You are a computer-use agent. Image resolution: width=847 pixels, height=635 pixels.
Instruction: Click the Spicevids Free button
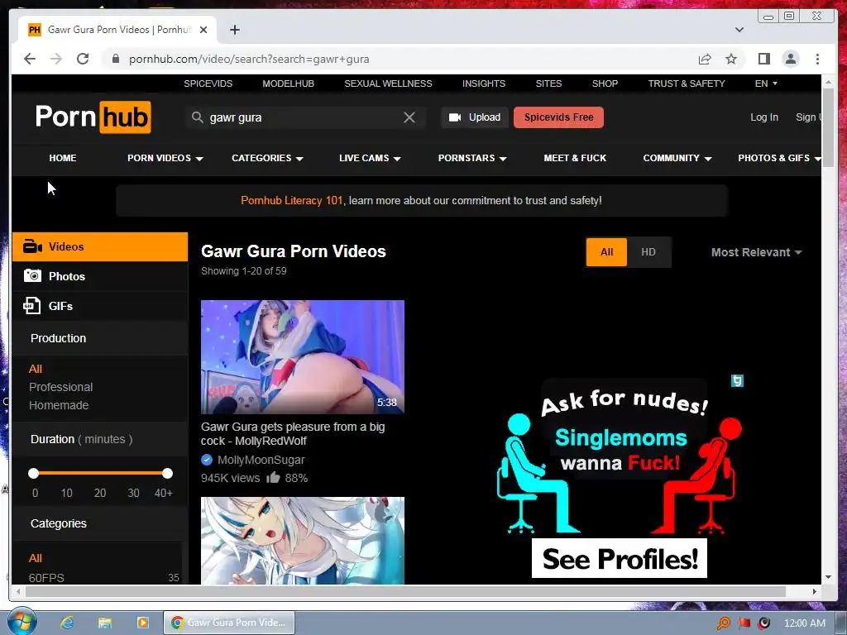[x=558, y=117]
